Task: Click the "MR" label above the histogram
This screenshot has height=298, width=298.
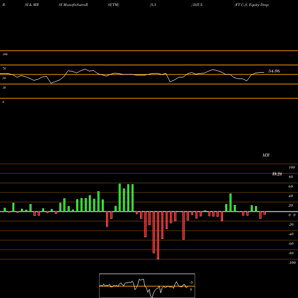Action: (x=266, y=155)
